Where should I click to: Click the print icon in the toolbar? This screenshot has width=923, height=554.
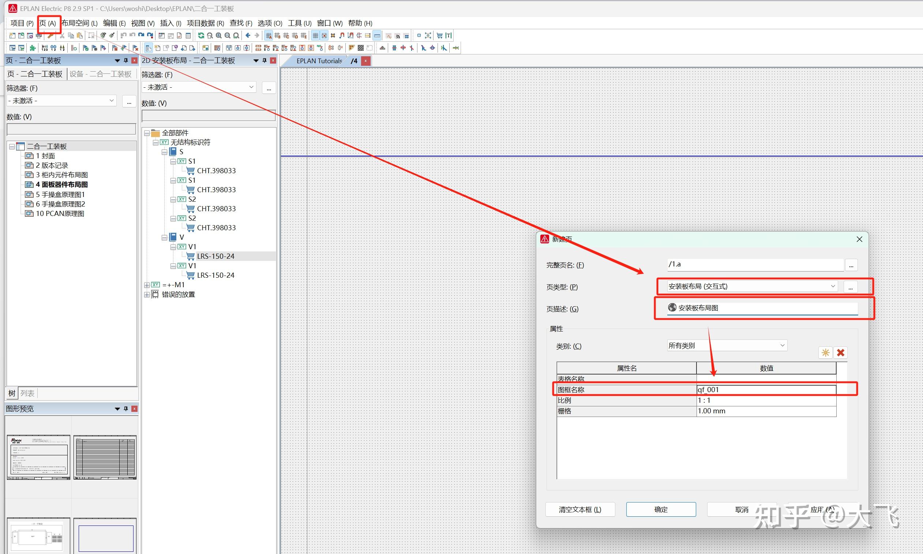click(38, 35)
